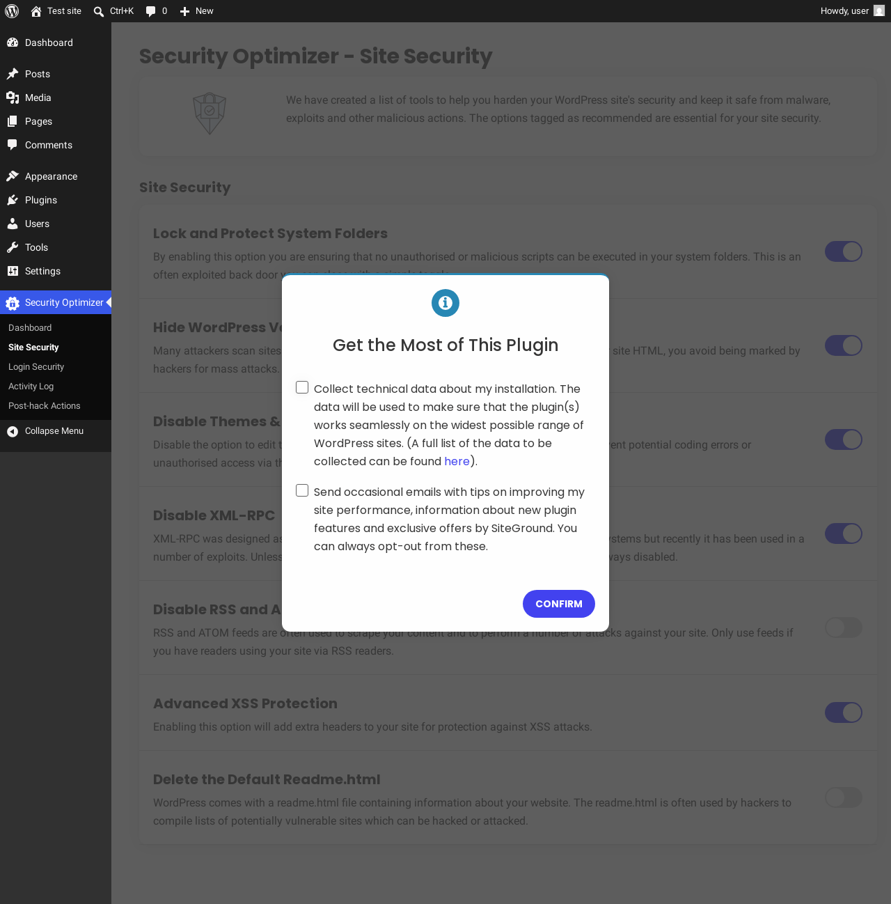Click the Security Optimizer gear icon
The image size is (891, 904).
13,302
